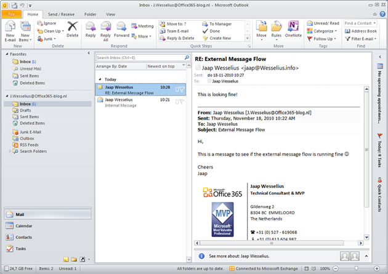Run the Team E-mail quick step
This screenshot has width=388, height=274.
click(x=174, y=31)
